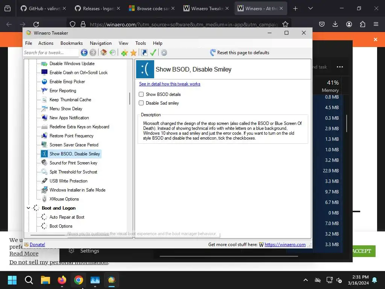Screen dimensions: 385x289
Task: Select Menu Show Delay item
Action: pos(66,109)
